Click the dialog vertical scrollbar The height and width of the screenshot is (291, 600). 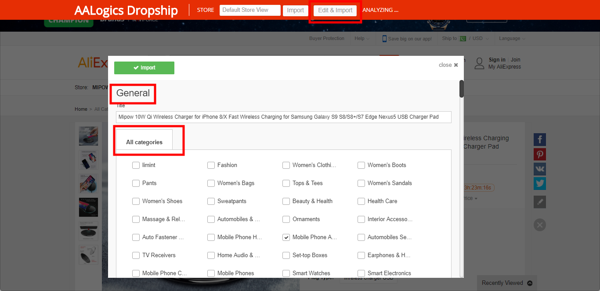pyautogui.click(x=462, y=88)
